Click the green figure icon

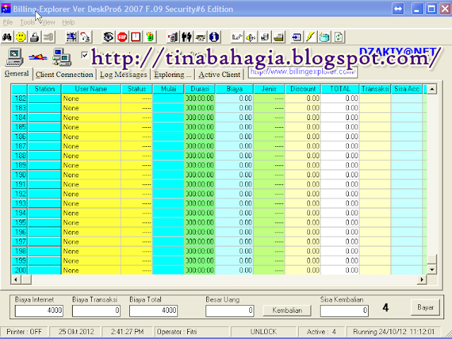(150, 37)
